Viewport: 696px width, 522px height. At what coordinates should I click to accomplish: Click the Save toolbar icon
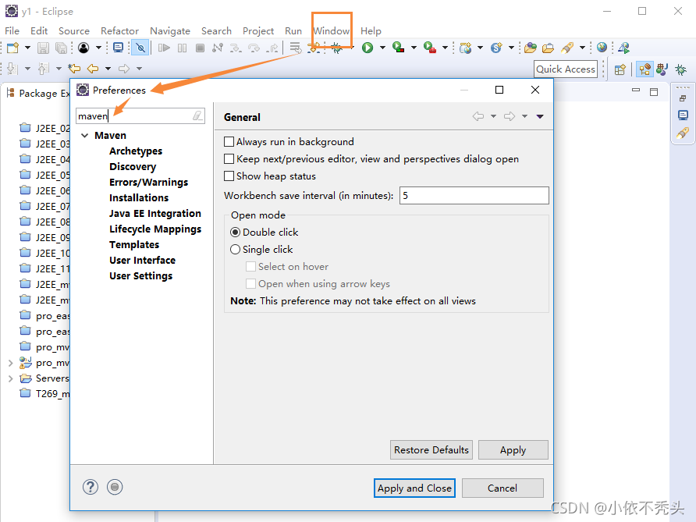coord(43,48)
